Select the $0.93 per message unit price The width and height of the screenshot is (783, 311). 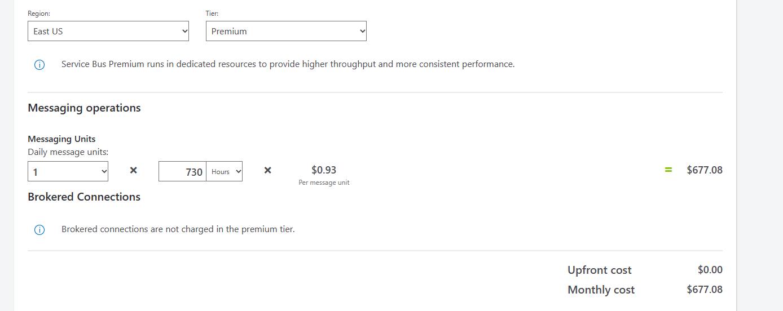pyautogui.click(x=324, y=170)
